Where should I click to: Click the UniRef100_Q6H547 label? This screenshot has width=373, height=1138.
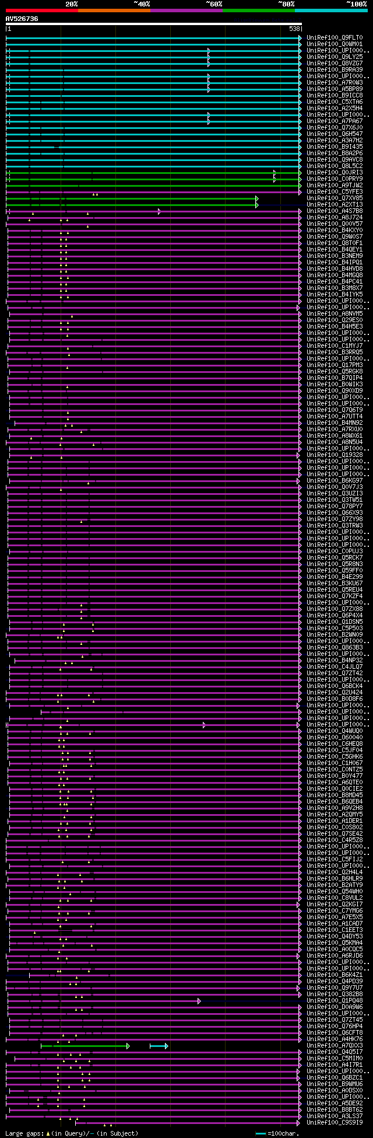click(335, 134)
